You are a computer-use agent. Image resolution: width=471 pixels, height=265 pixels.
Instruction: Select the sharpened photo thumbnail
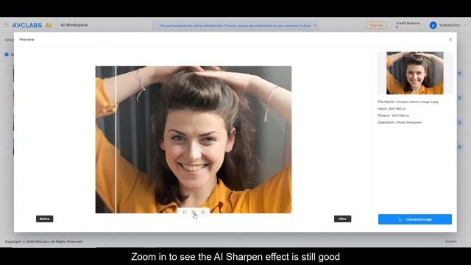click(x=415, y=73)
